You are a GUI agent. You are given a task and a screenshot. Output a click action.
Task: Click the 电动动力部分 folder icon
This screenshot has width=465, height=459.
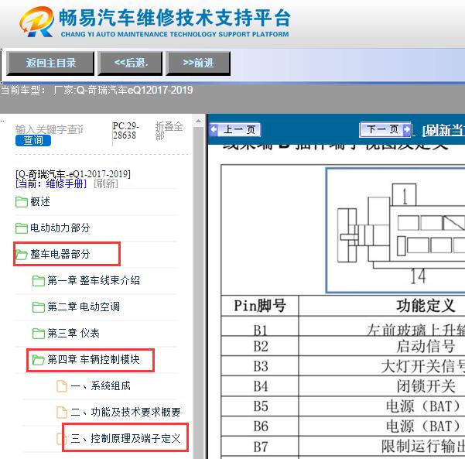tap(22, 228)
